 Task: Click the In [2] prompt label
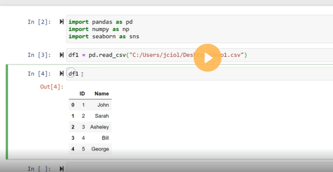[39, 21]
